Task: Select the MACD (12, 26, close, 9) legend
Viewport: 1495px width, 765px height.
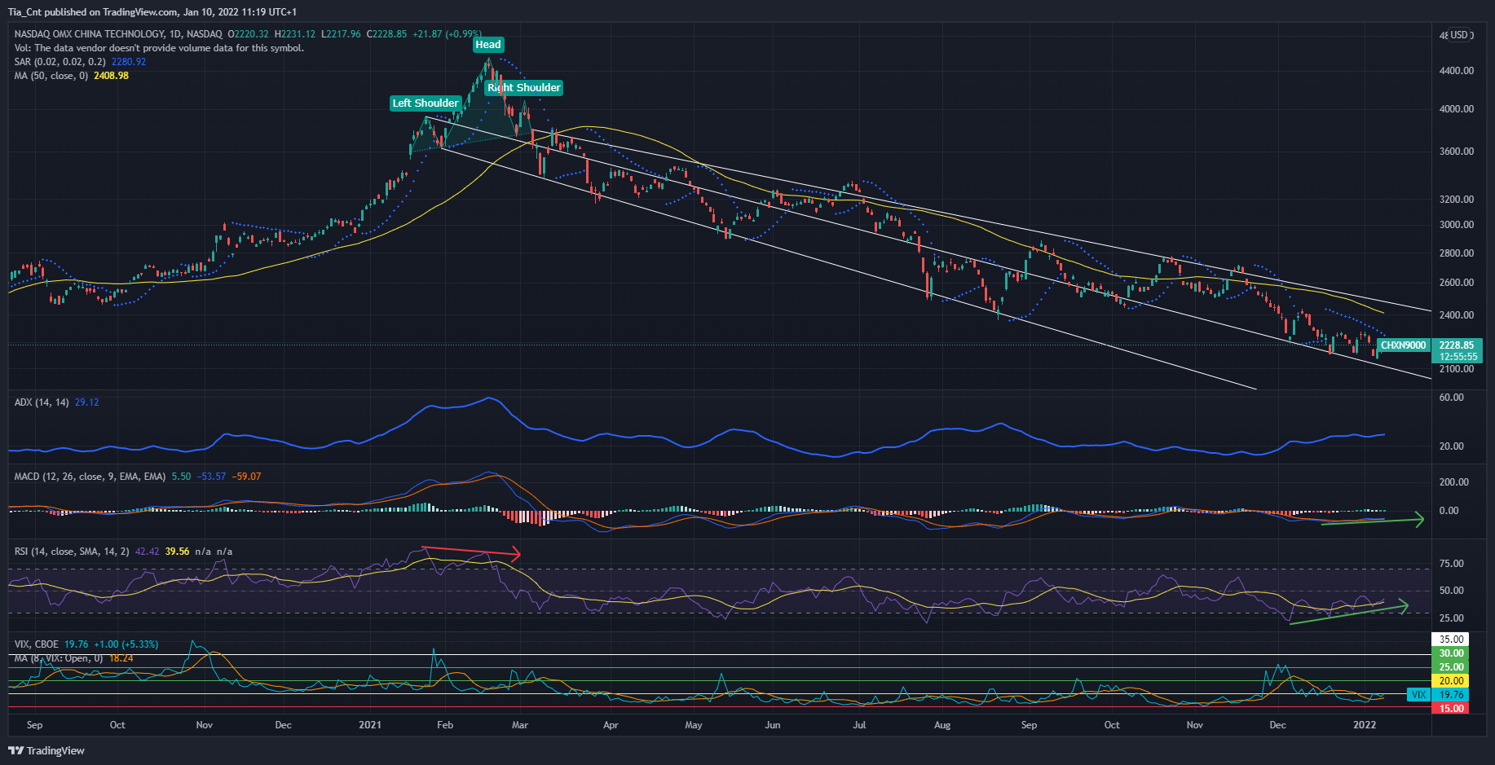Action: coord(90,477)
